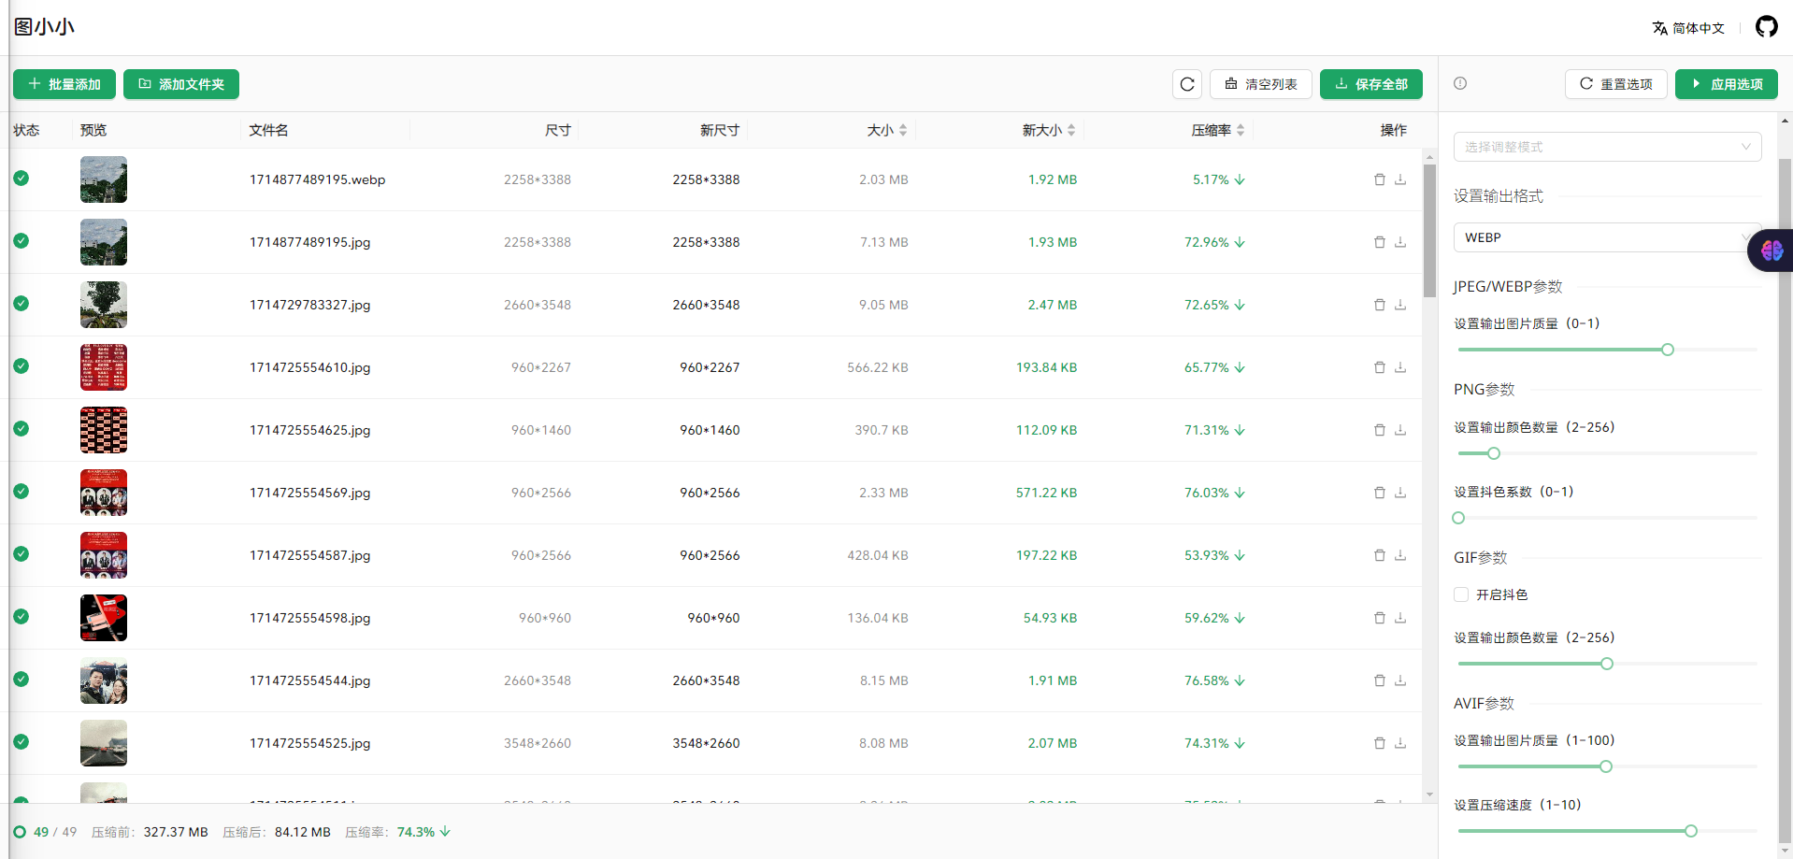Download the compressed 1714877489195.jpg file
Screen dimensions: 1793x859
tap(1400, 242)
